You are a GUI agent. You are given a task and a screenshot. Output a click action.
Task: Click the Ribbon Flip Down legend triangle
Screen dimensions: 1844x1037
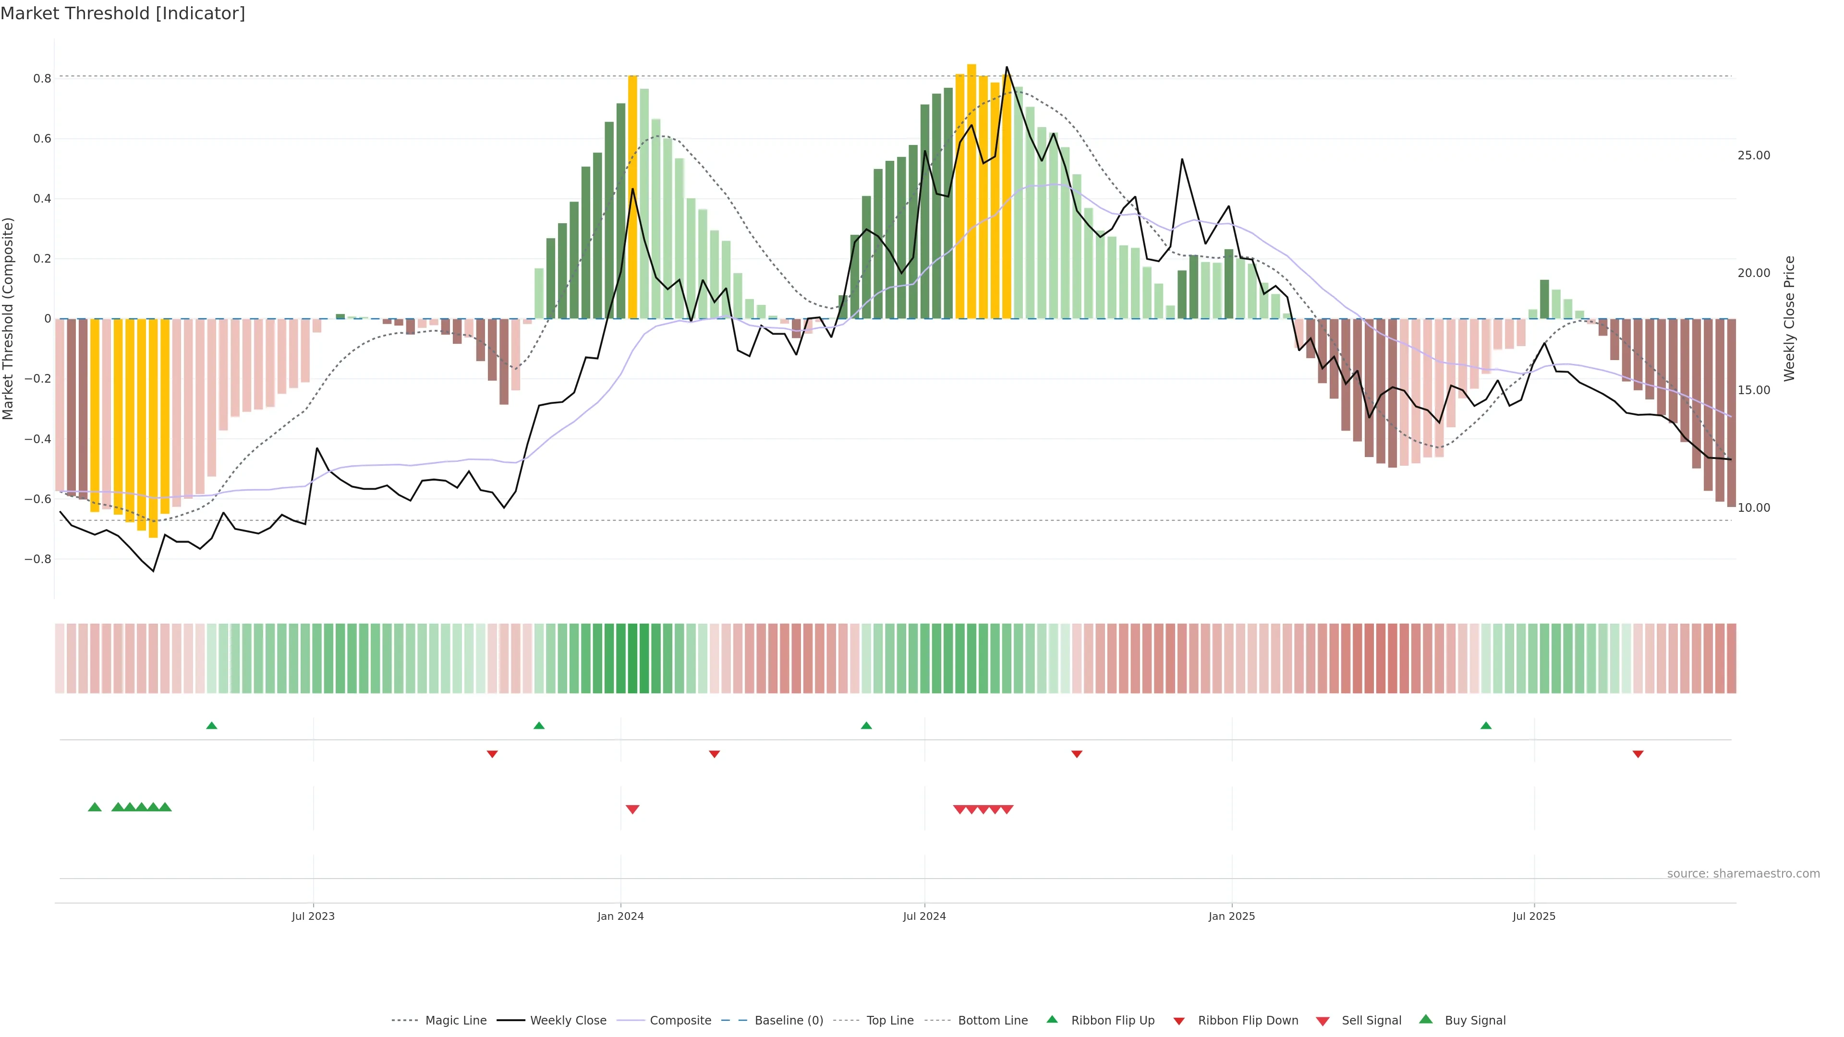pyautogui.click(x=1178, y=1021)
